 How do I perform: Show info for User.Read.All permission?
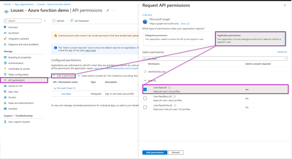click(169, 87)
